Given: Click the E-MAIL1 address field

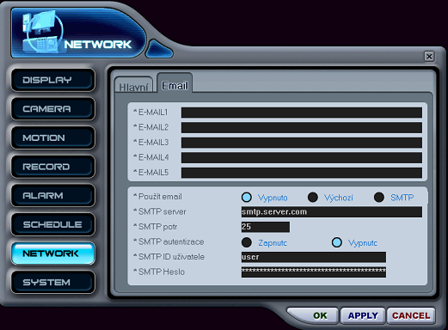Looking at the screenshot, I should pos(302,113).
